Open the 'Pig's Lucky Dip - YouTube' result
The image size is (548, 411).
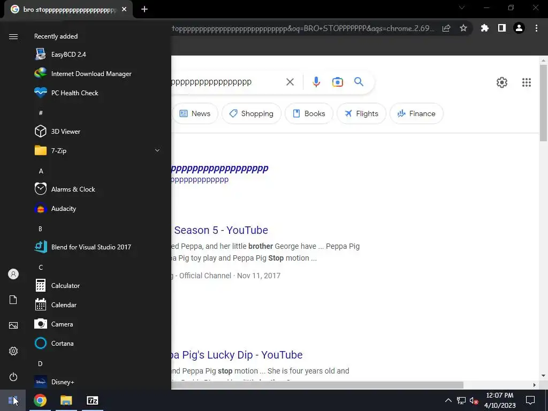237,355
